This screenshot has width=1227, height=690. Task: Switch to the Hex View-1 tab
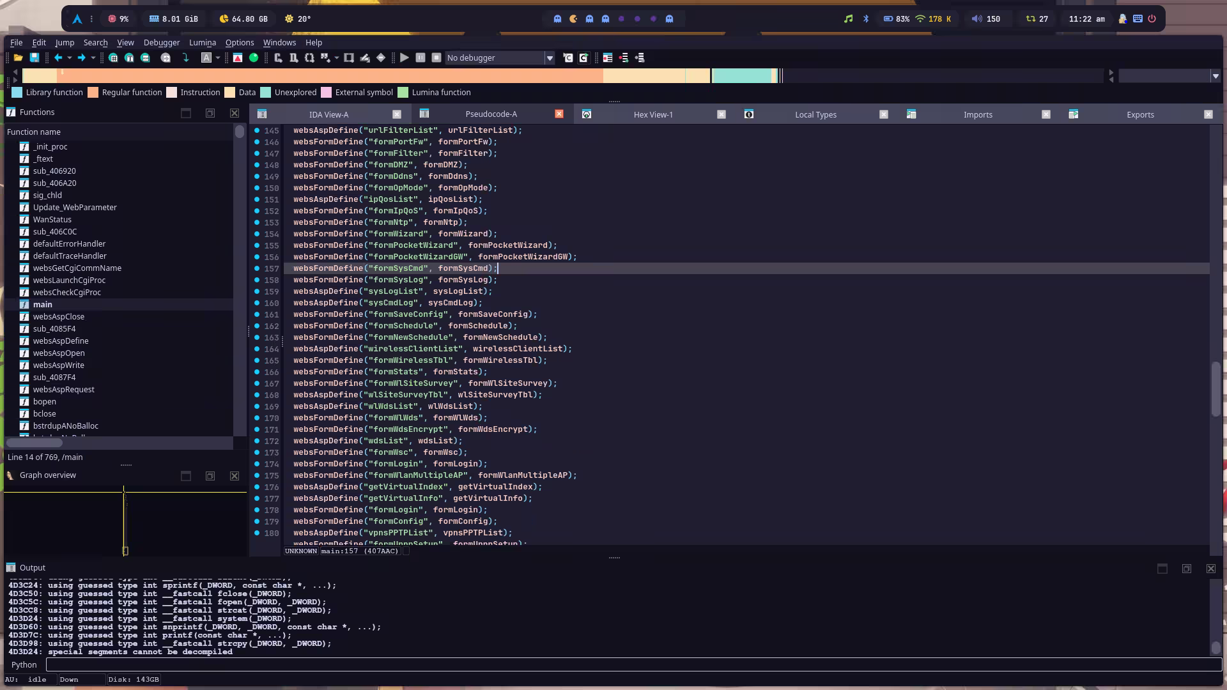coord(652,115)
